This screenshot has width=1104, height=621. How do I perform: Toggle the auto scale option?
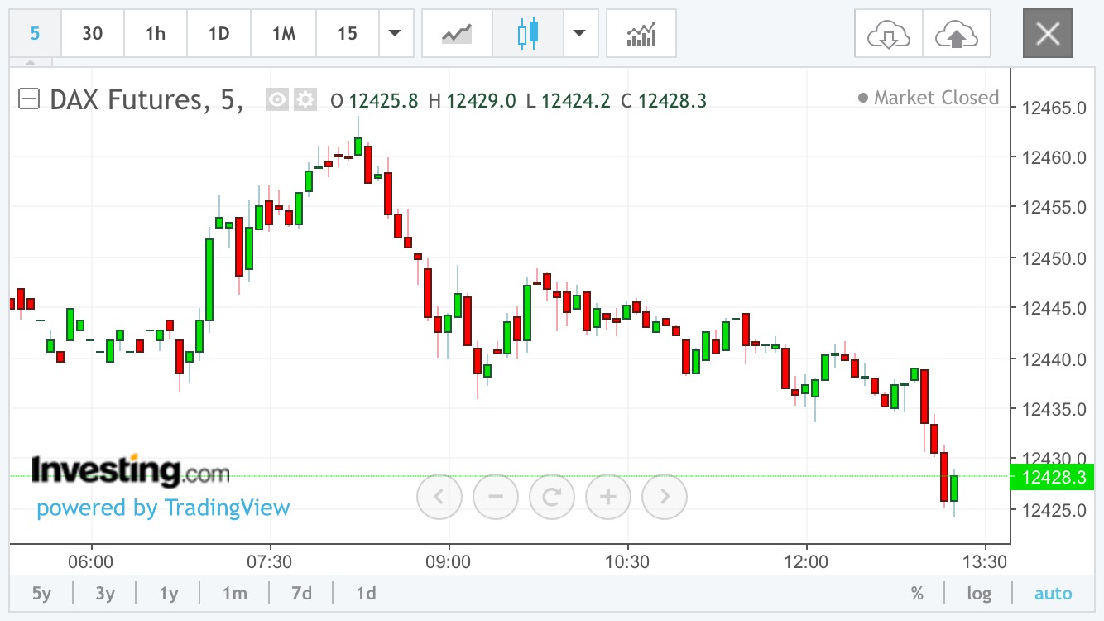point(1053,593)
